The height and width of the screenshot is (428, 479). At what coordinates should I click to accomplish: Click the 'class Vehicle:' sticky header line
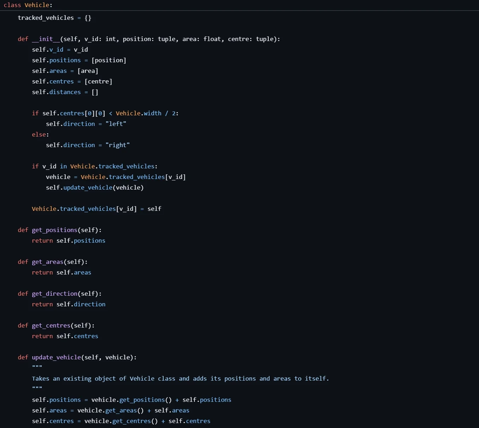pyautogui.click(x=28, y=5)
